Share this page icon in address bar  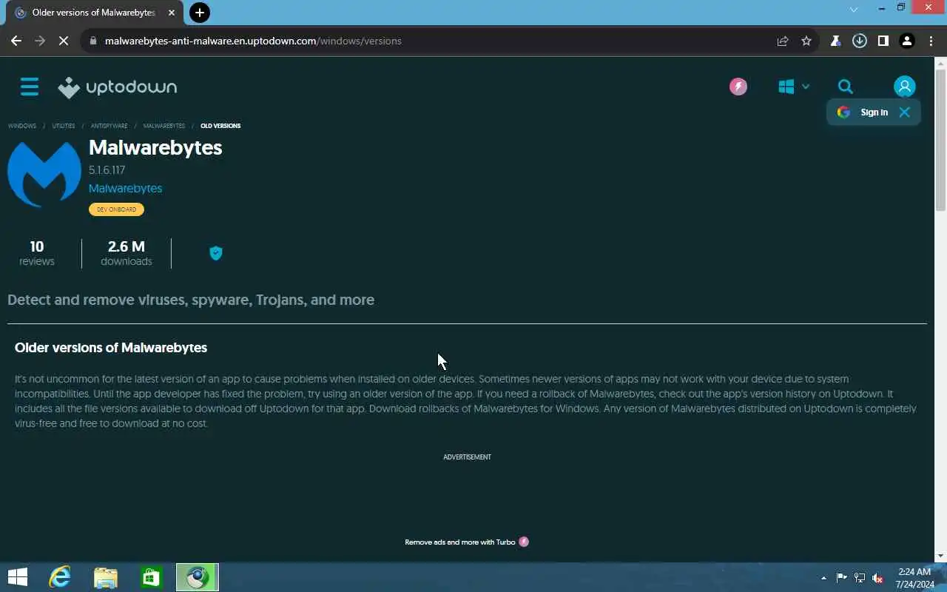783,41
